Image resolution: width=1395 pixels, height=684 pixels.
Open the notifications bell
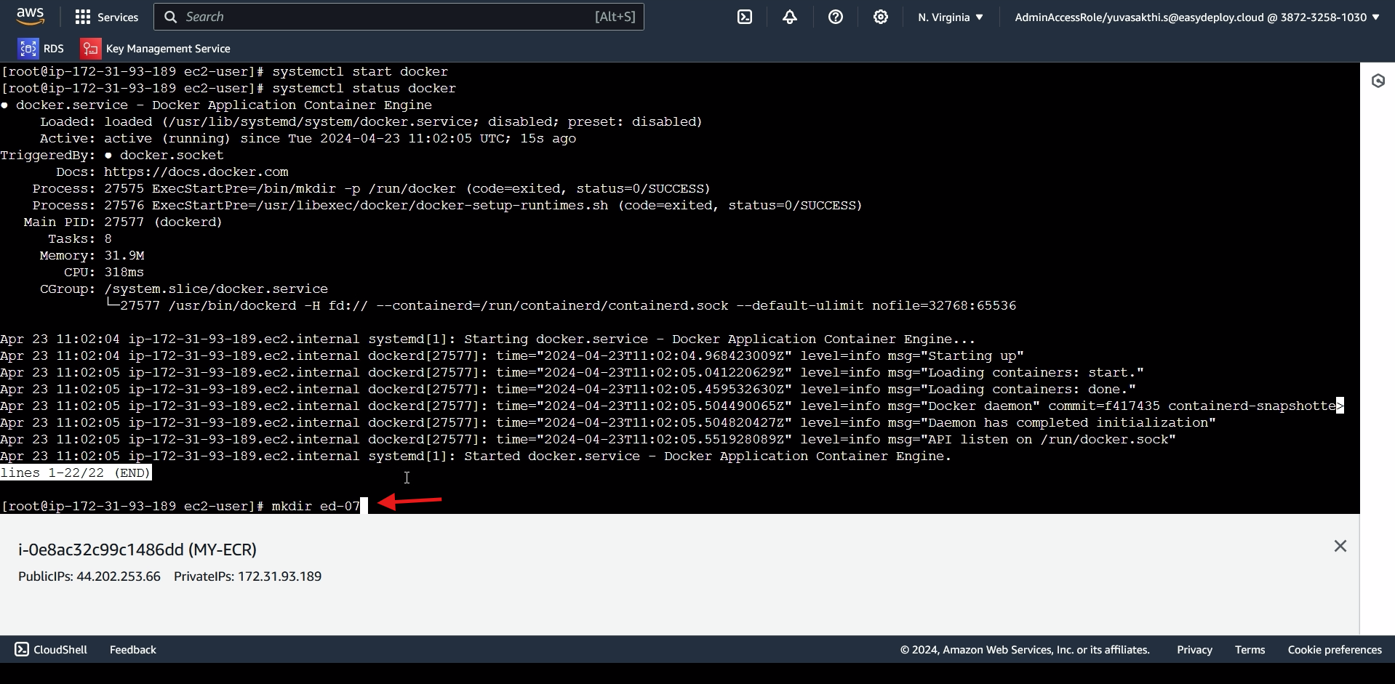(790, 17)
